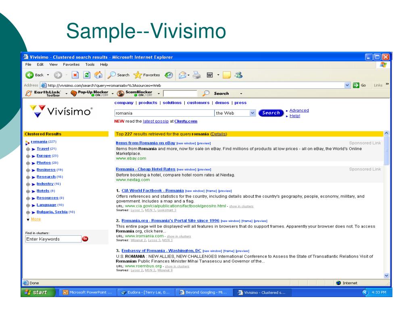Click the More clusters link
This screenshot has height=310, width=413.
36,219
